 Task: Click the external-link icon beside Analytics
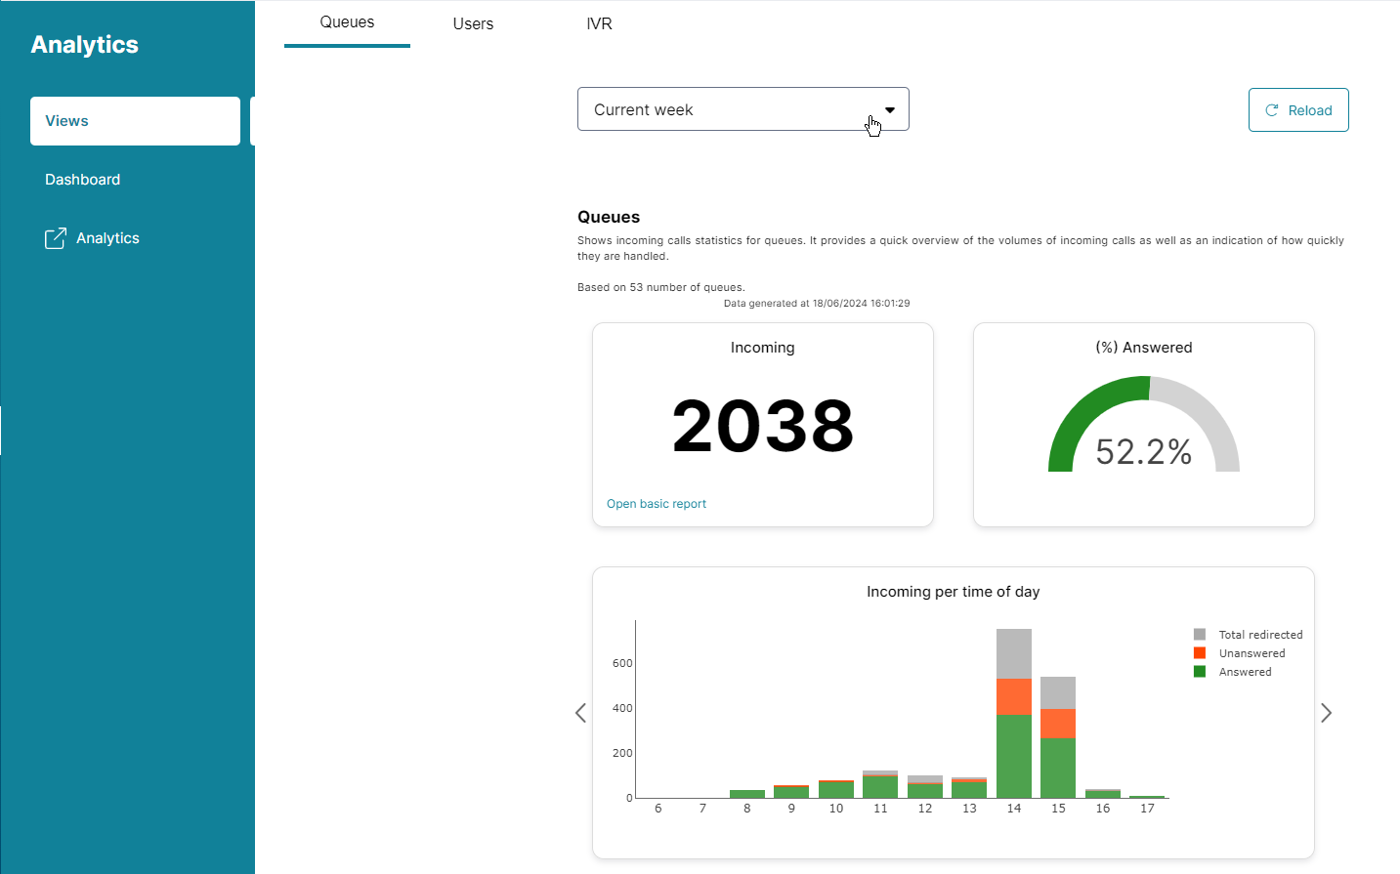56,238
